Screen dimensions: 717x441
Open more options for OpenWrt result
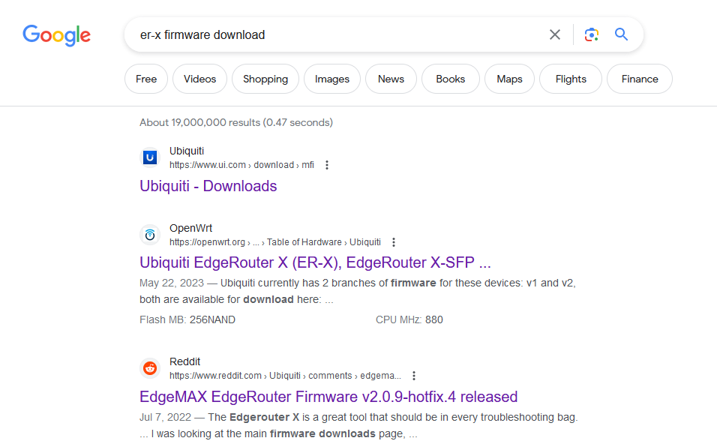click(394, 242)
